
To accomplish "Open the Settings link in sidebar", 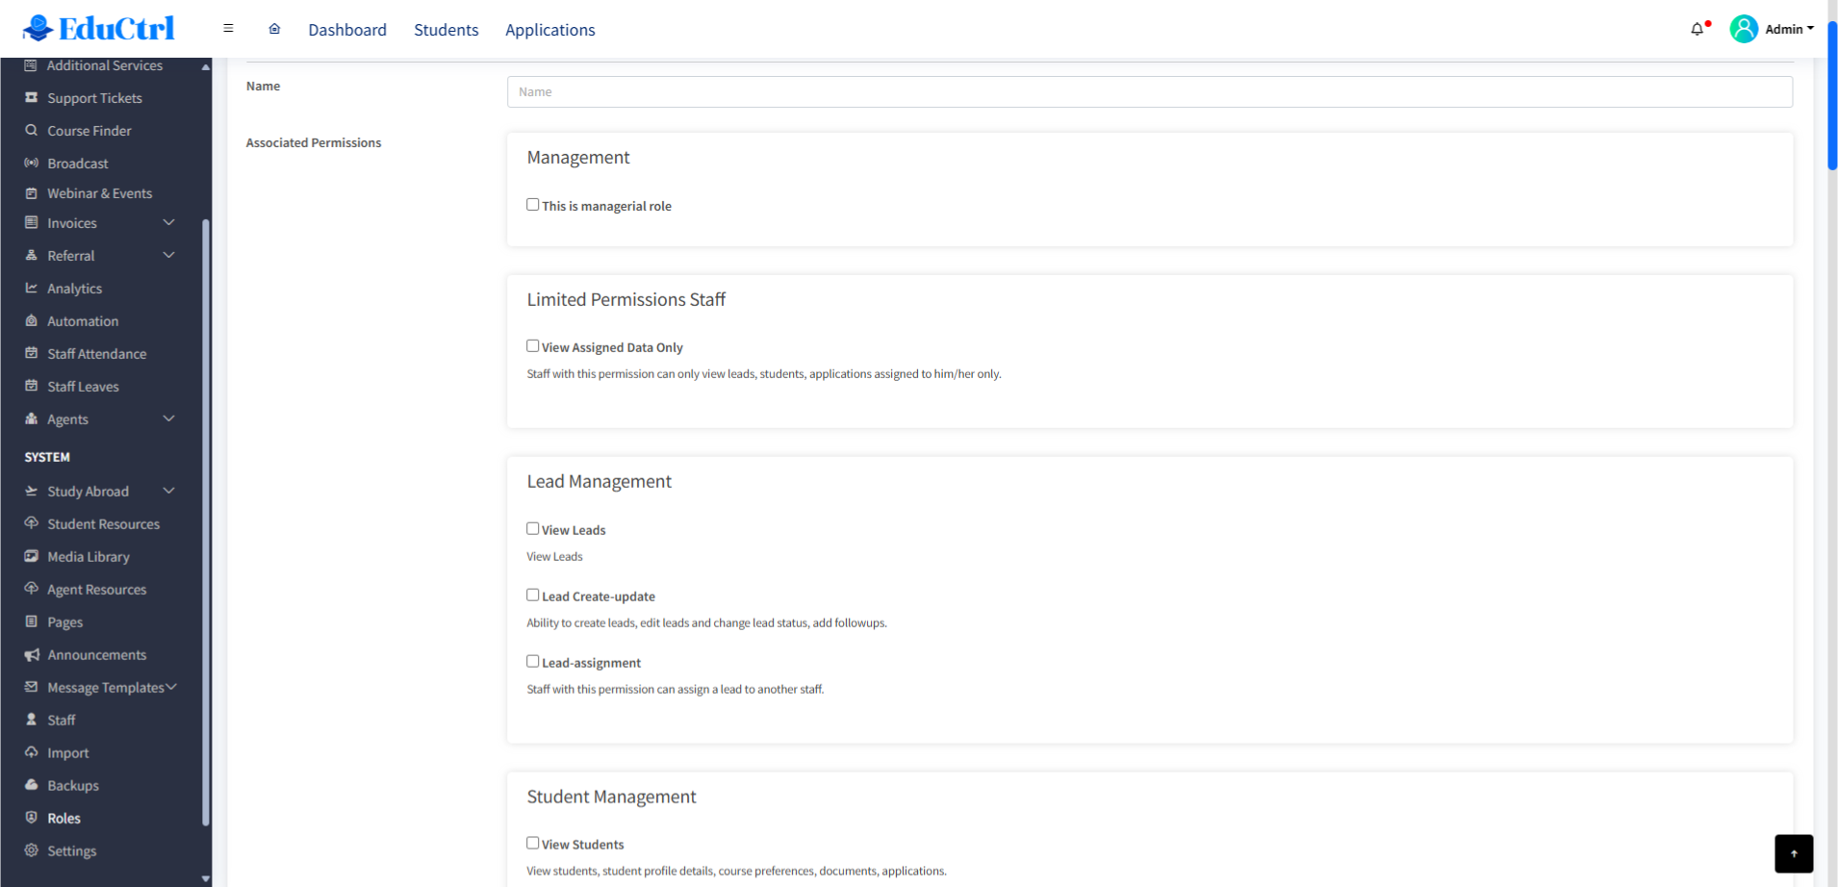I will pyautogui.click(x=71, y=851).
